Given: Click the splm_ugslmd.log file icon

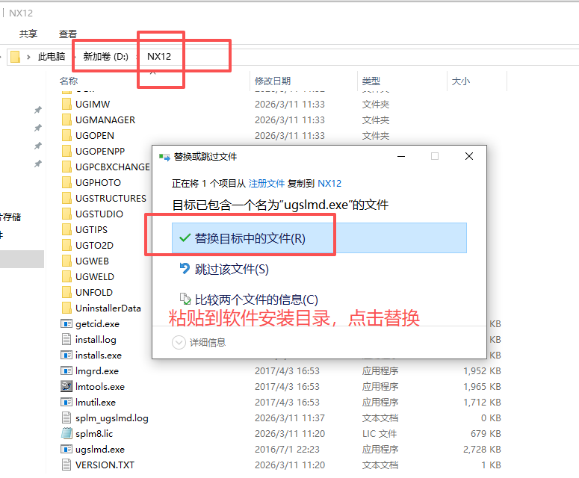Looking at the screenshot, I should [66, 418].
